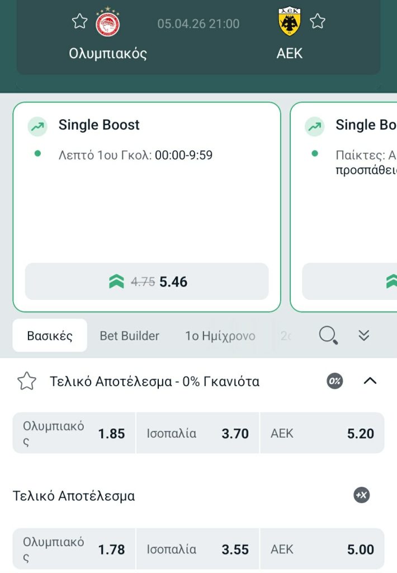Select the boosted 5.46 Single Boost odds
Screen dimensions: 397x573
coord(146,281)
